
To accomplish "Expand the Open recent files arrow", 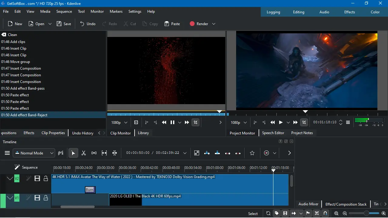I will (x=50, y=24).
